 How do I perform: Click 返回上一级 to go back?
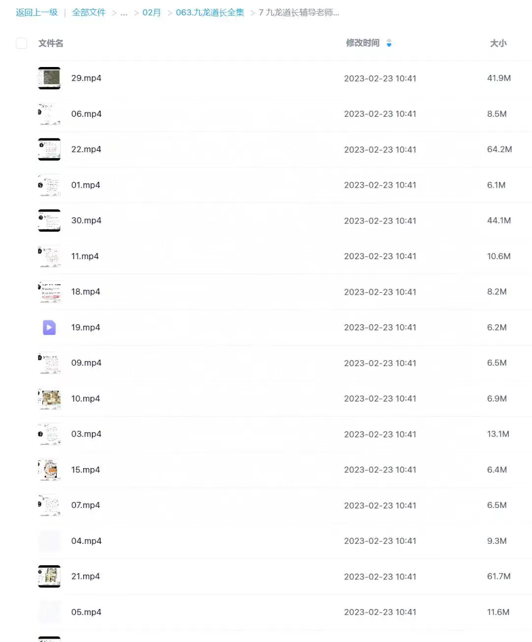[x=36, y=12]
